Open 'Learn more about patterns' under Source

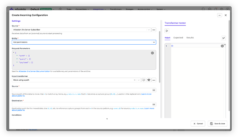[x=146, y=94]
